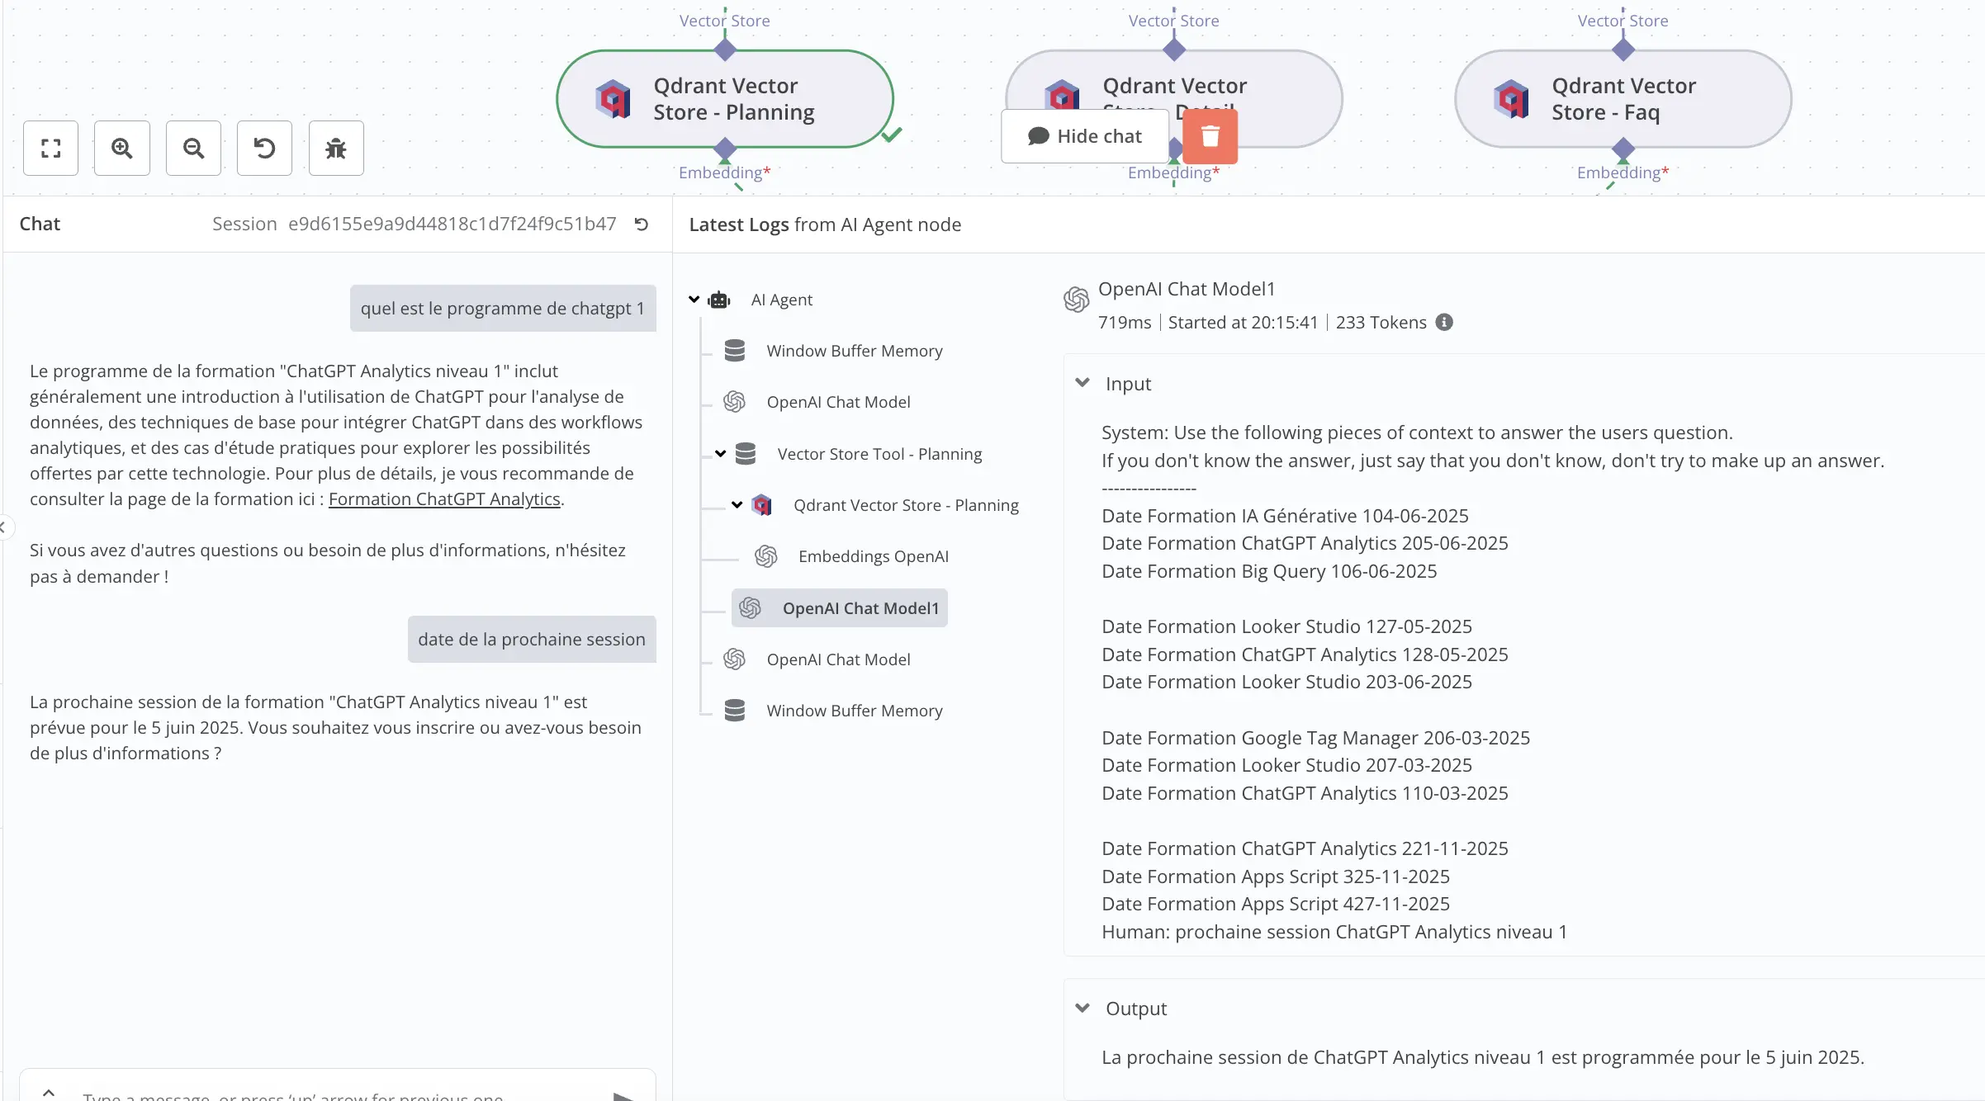Screen dimensions: 1985x1101
Task: Click the session ID text
Action: (452, 224)
